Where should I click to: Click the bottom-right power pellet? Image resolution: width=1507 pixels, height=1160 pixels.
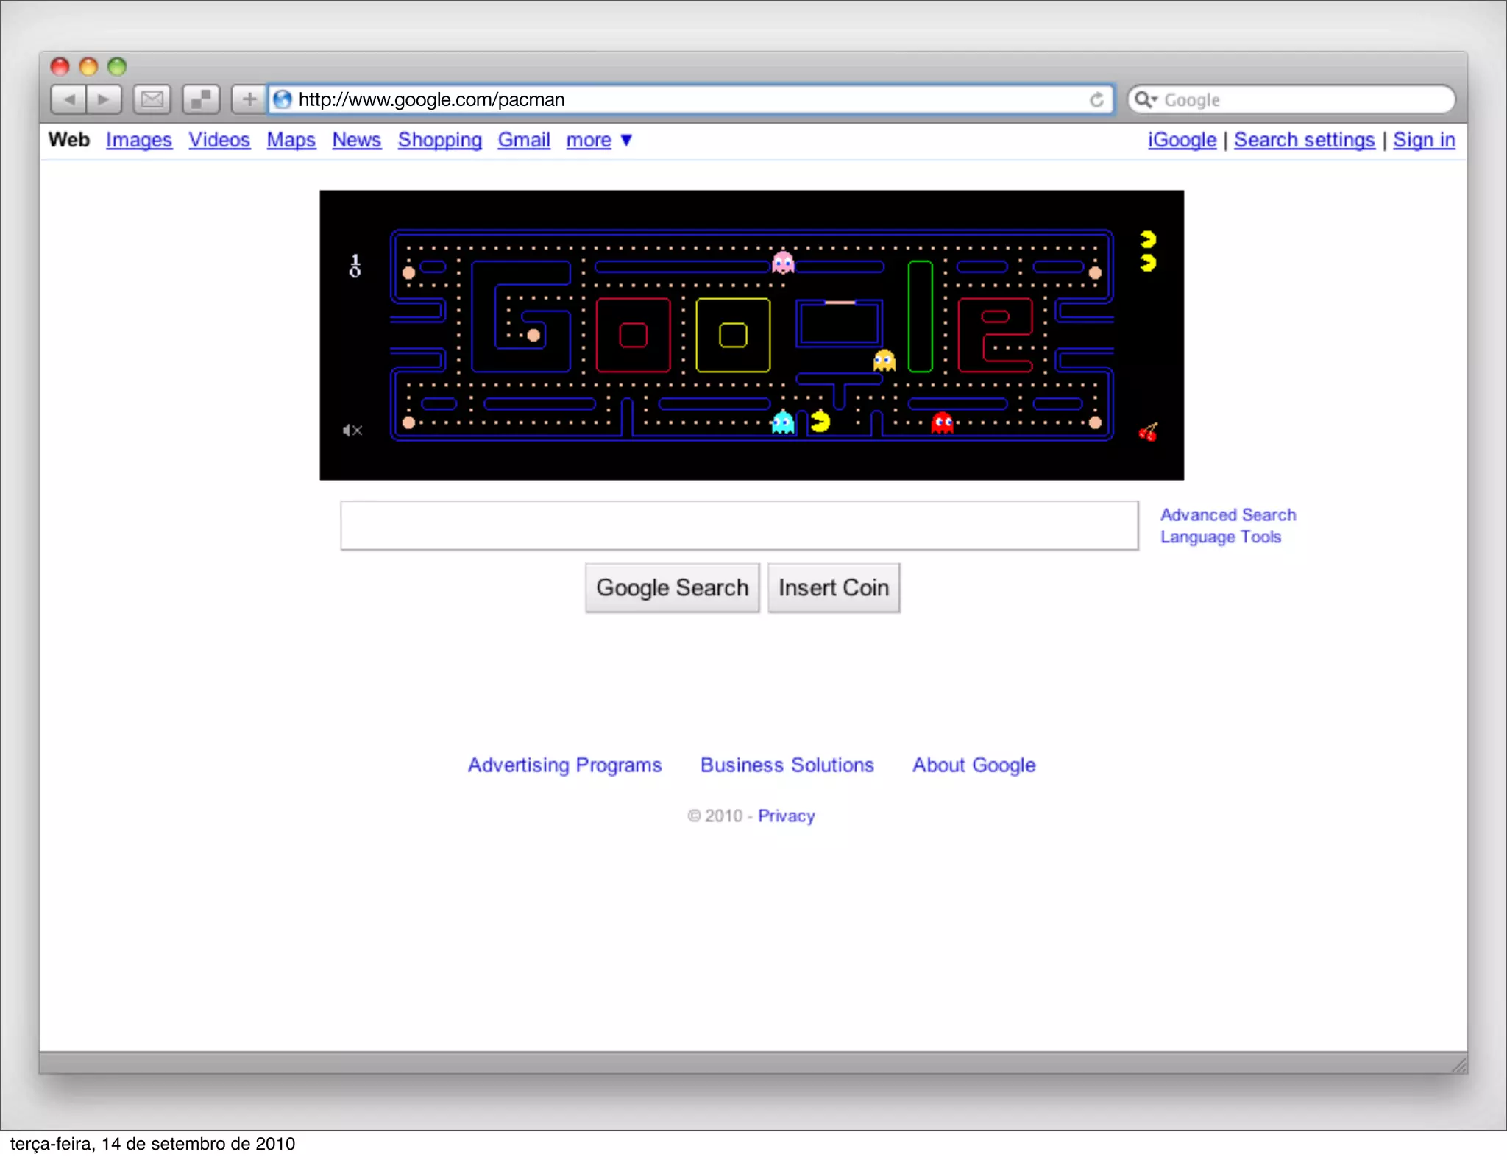pyautogui.click(x=1095, y=422)
